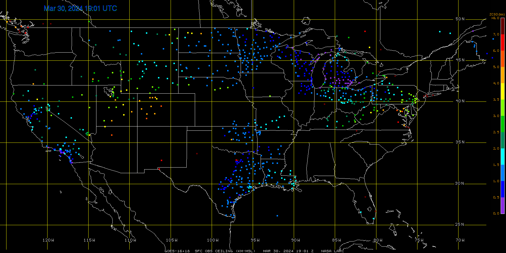
Task: Click the dark blue 0.5–1.0 km legend segment
Action: (x=502, y=189)
